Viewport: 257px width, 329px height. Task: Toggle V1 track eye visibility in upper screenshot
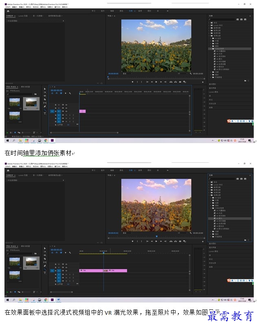[x=66, y=111]
